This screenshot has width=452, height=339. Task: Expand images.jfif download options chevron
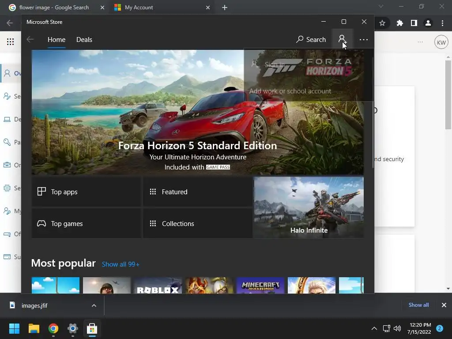click(x=94, y=305)
